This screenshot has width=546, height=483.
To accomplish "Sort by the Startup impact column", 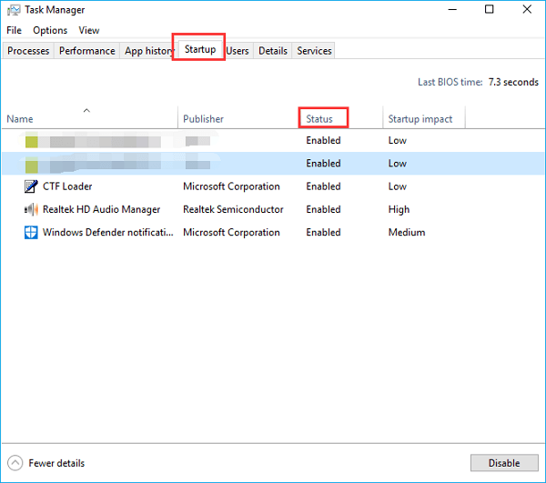I will point(420,119).
